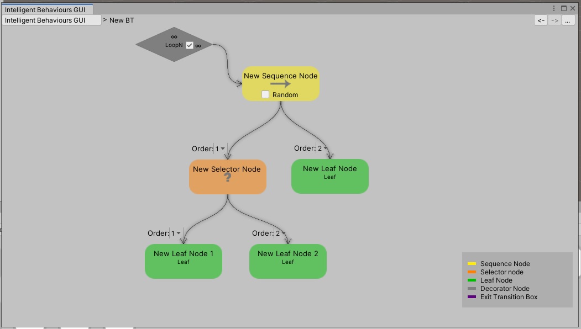Click the Sequence Node legend text

[505, 264]
